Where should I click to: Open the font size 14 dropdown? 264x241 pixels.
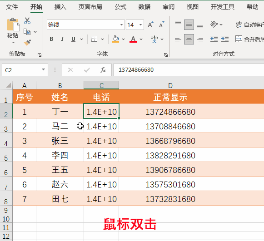(140, 25)
